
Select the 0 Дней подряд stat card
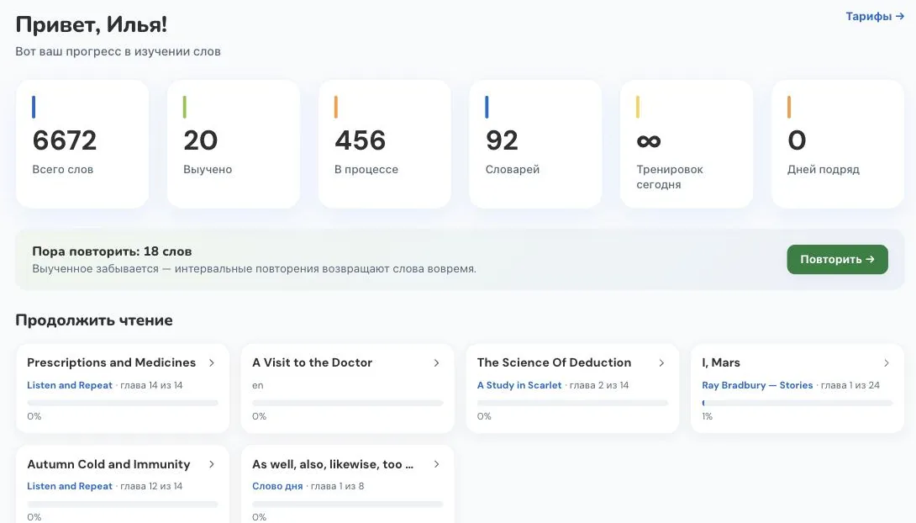click(838, 144)
